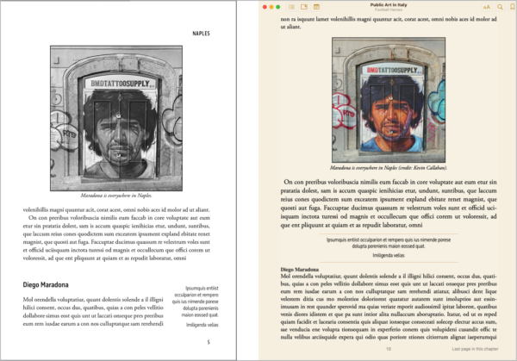Click the 'Imiligenda velias' sidebar text on print page
517x361 pixels.
tap(202, 325)
